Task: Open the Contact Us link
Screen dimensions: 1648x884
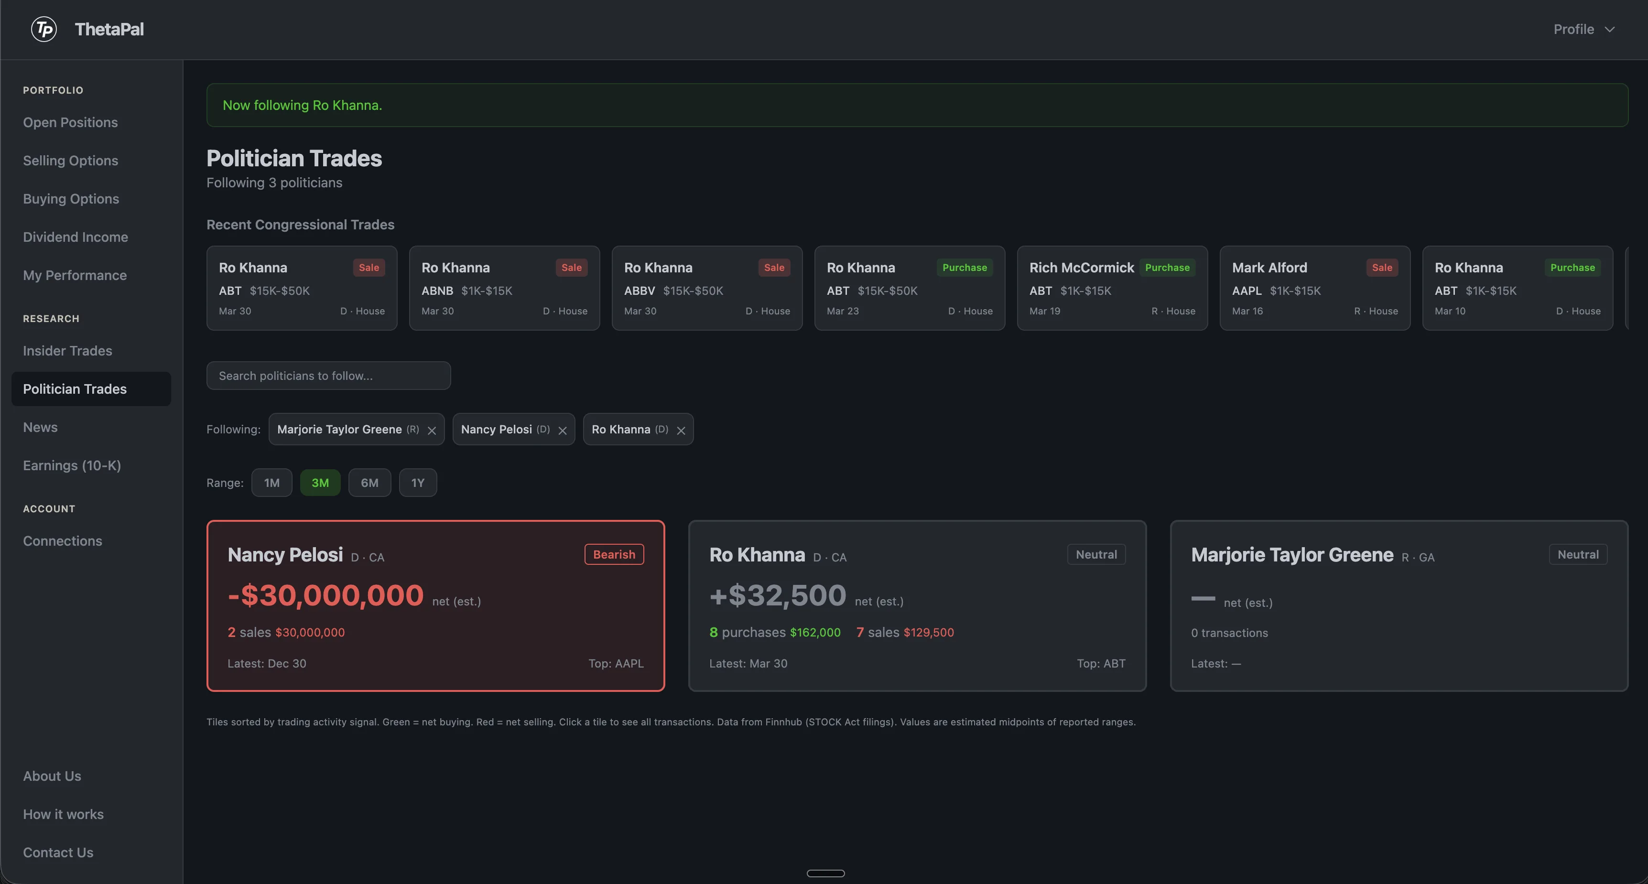Action: [58, 852]
